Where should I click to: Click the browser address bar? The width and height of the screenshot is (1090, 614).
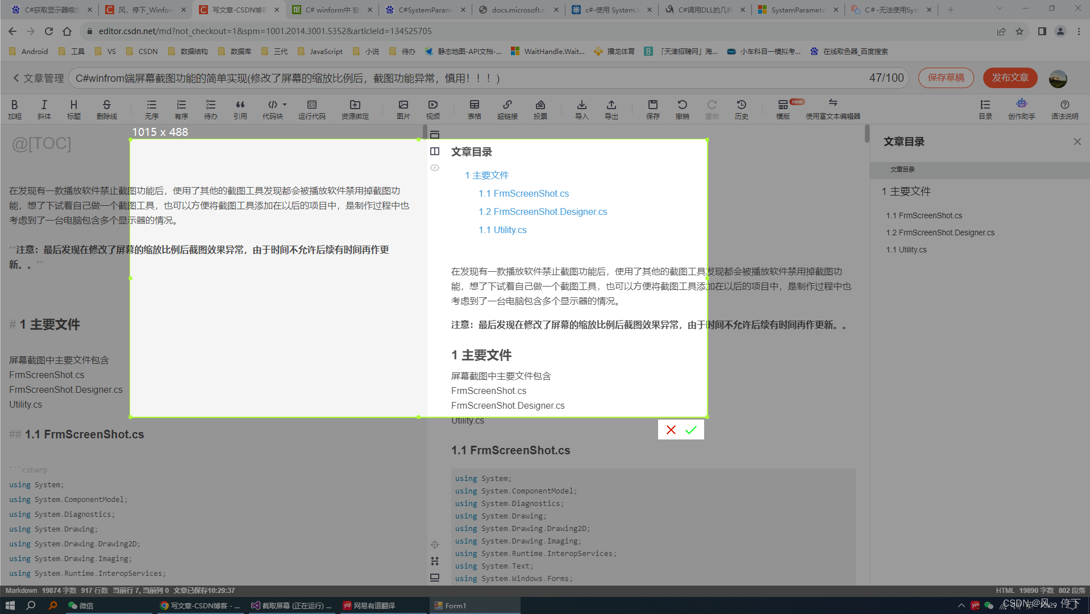[534, 31]
